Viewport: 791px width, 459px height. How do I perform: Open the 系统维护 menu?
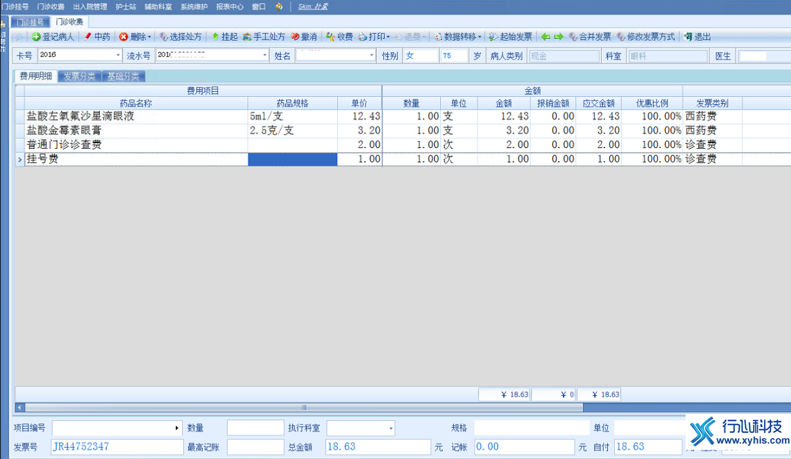click(x=194, y=7)
